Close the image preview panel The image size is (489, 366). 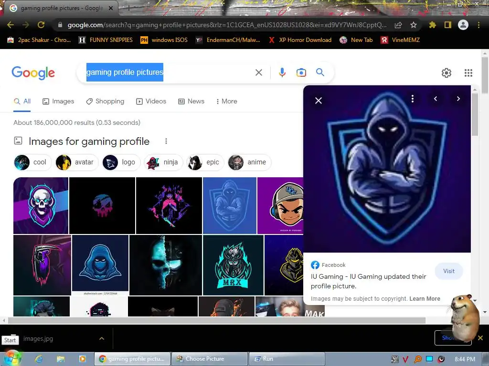click(x=319, y=101)
